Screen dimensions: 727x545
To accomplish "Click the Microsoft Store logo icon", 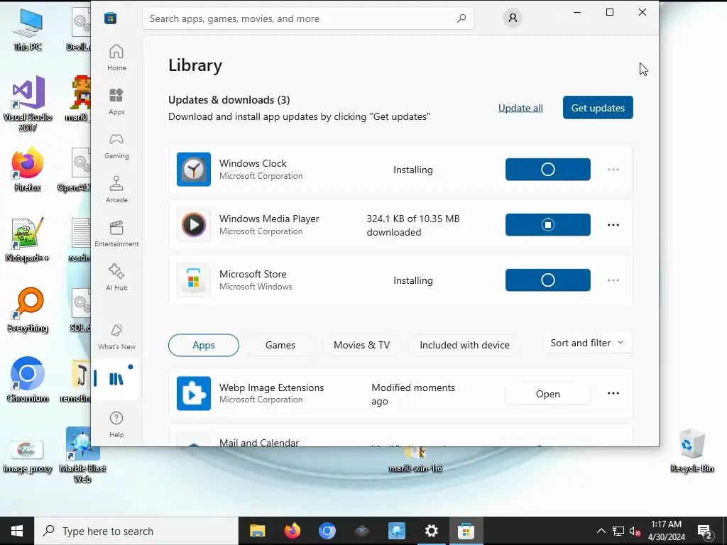I will 110,18.
